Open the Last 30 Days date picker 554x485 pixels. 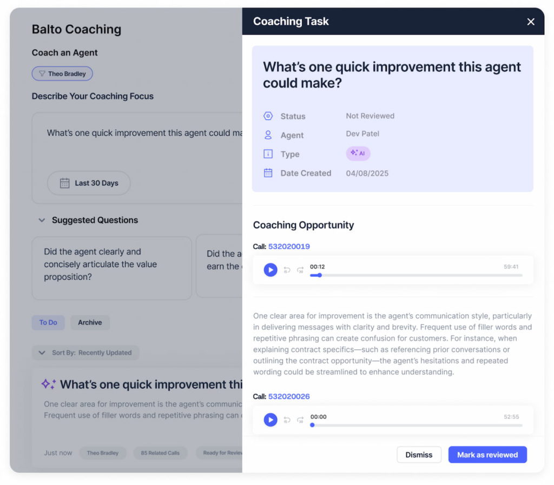(x=89, y=183)
